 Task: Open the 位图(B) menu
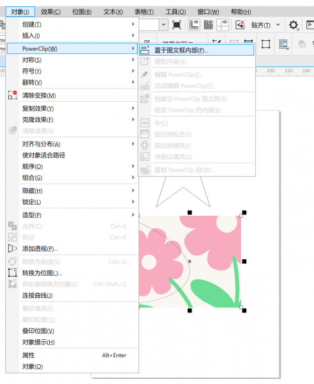(82, 12)
